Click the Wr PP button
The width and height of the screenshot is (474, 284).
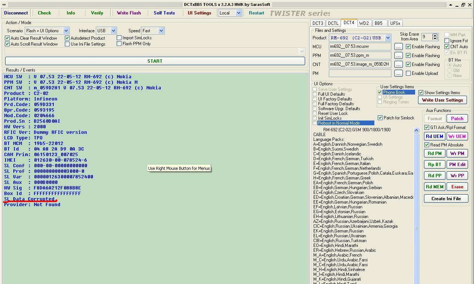point(457,176)
